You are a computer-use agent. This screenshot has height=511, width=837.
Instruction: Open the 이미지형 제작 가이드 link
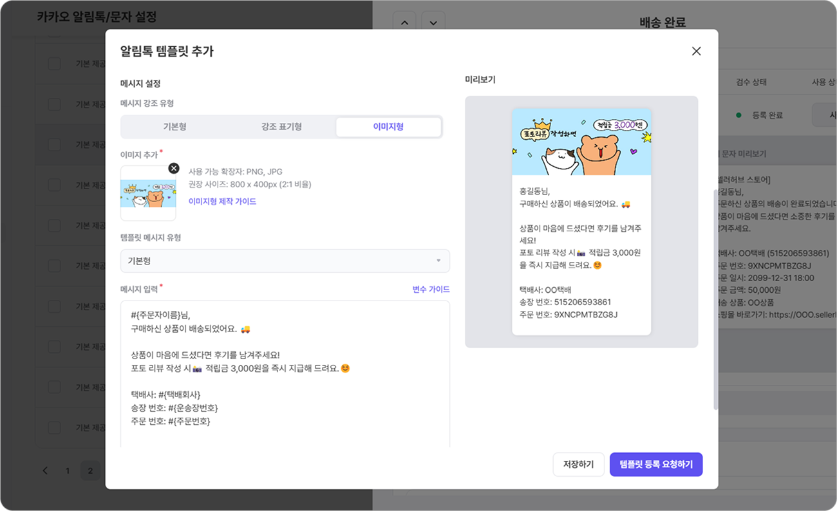tap(222, 201)
